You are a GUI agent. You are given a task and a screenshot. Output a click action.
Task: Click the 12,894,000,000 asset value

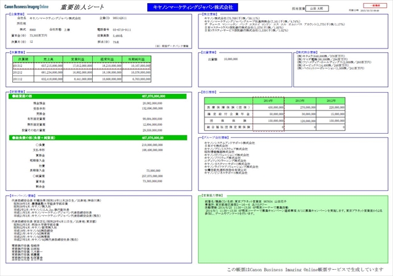coord(152,125)
